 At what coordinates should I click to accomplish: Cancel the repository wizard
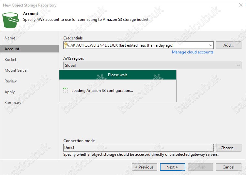pyautogui.click(x=228, y=167)
